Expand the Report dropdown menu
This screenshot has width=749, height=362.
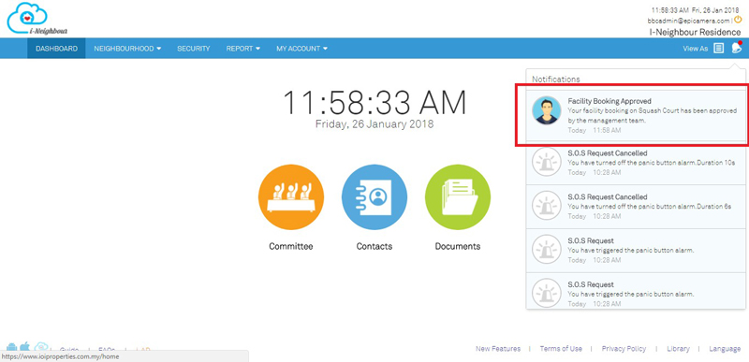click(x=243, y=49)
